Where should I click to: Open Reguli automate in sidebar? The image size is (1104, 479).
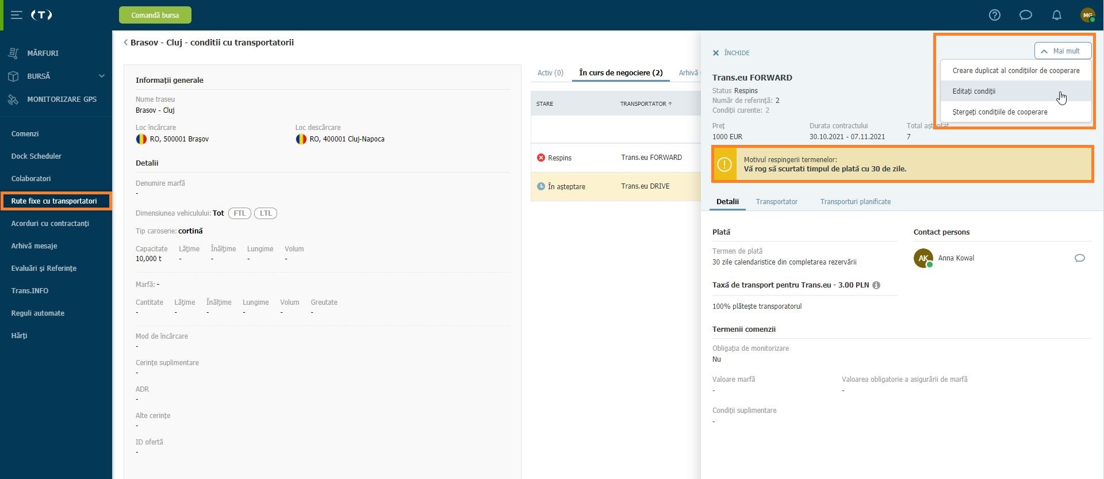pyautogui.click(x=38, y=313)
